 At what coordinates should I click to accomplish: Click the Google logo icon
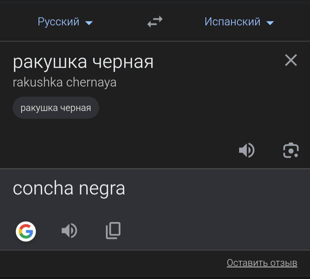tap(26, 231)
